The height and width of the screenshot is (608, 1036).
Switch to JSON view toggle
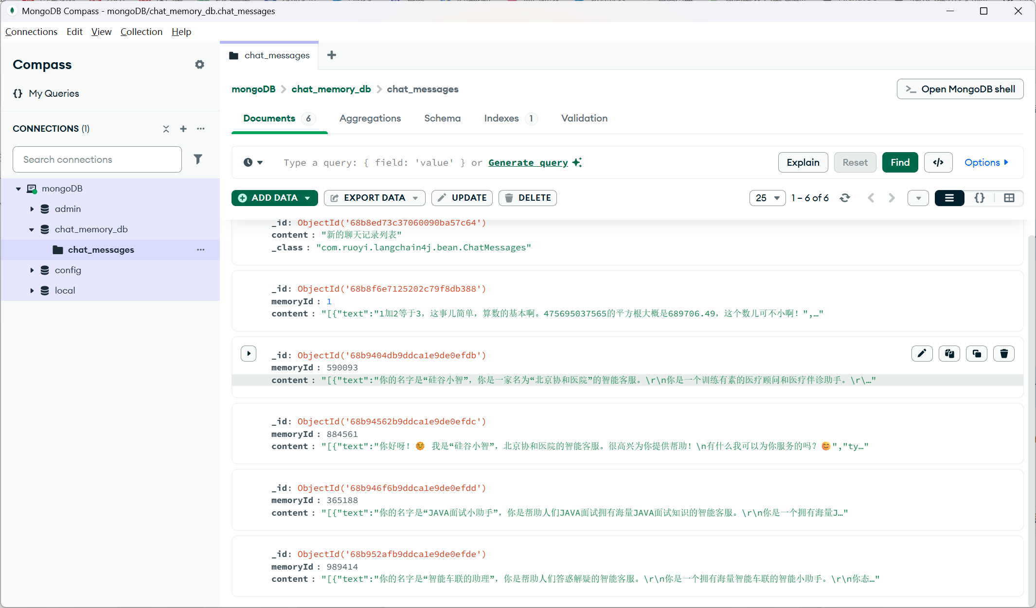click(980, 198)
